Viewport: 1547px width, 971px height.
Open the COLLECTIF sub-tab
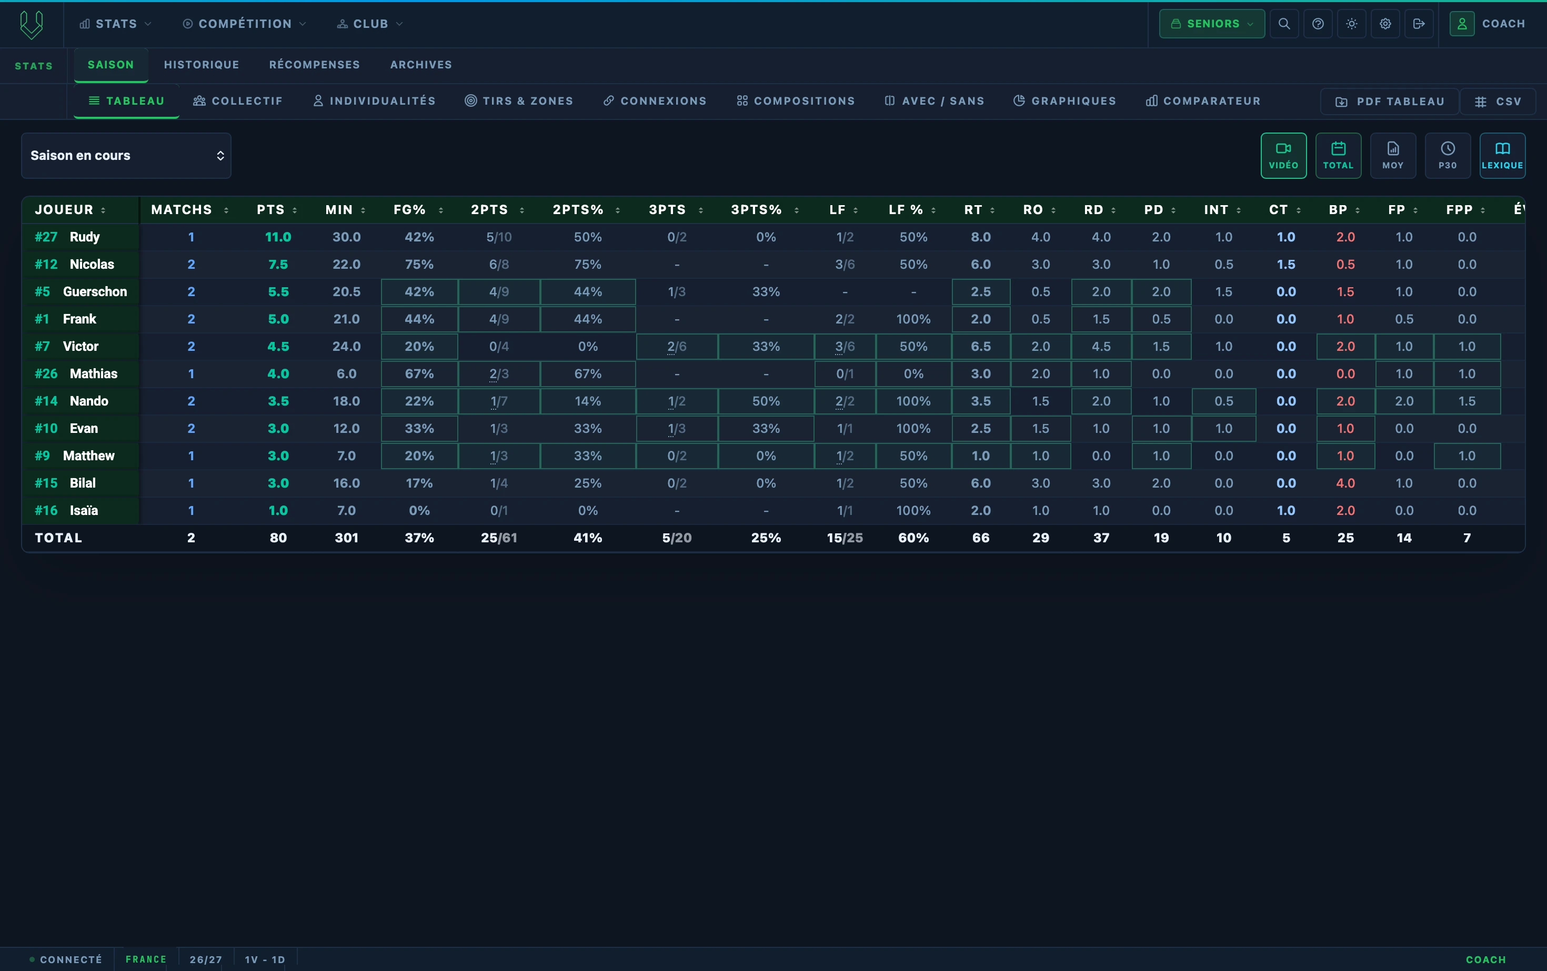coord(238,101)
